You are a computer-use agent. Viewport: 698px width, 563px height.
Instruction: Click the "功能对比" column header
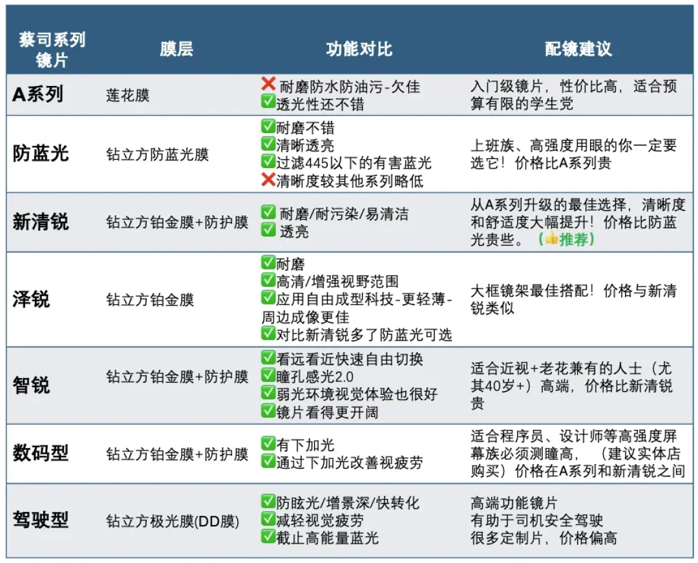(x=359, y=49)
